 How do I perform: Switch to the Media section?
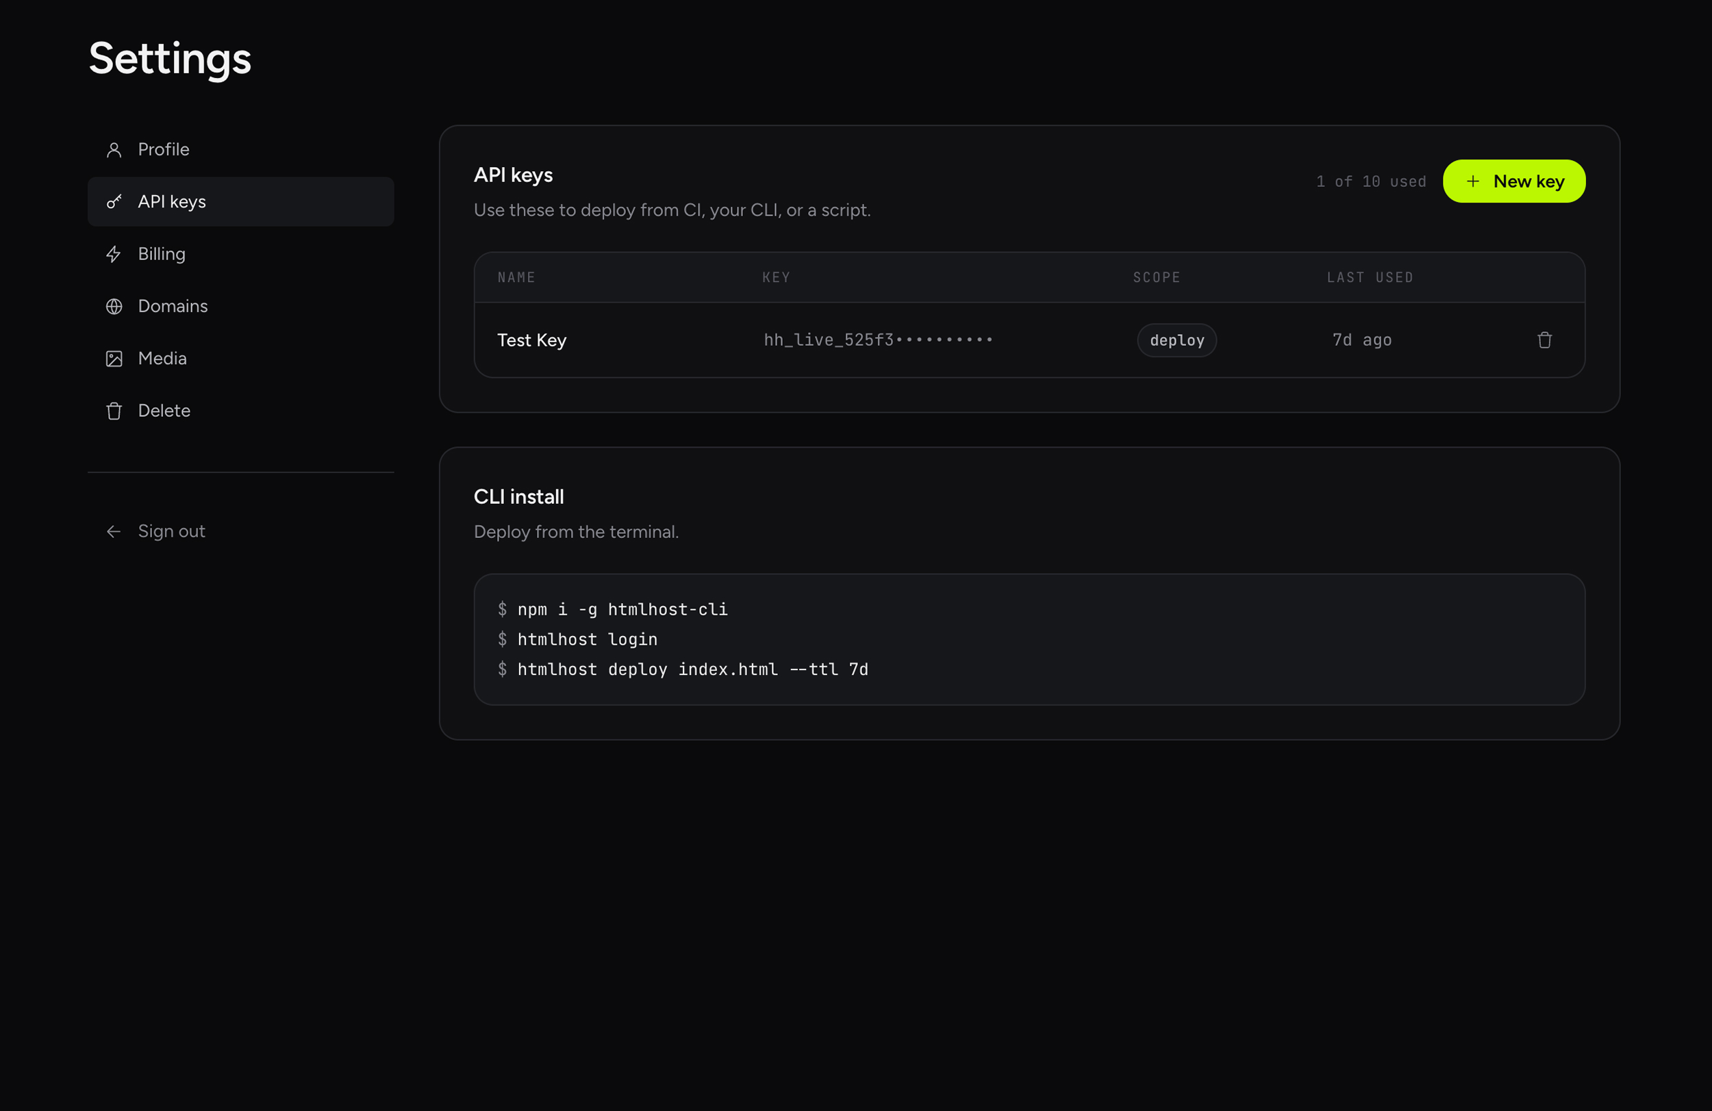coord(241,359)
